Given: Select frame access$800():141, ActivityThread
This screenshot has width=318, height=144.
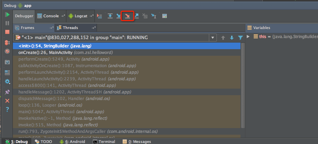Looking at the screenshot, I should pos(127,85).
